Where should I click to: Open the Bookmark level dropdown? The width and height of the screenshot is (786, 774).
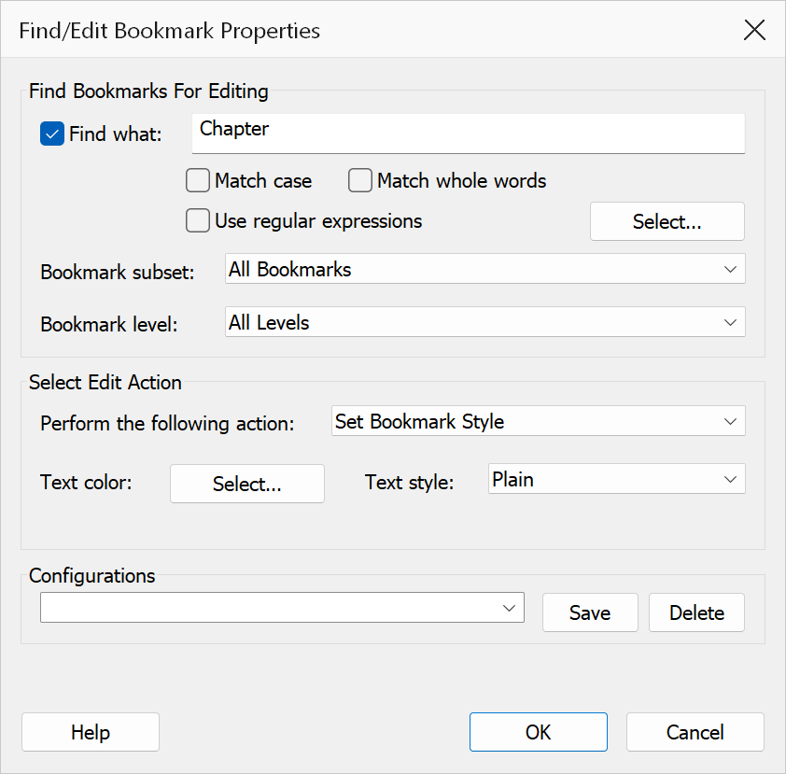pyautogui.click(x=484, y=322)
